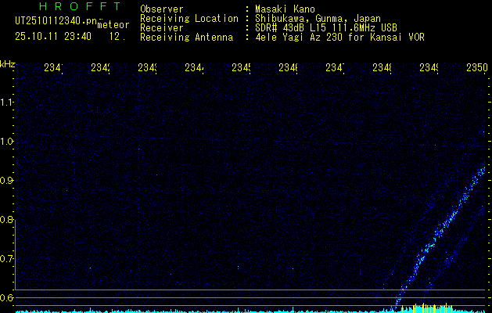Click the yellow signal-level bars at the bottom

coord(427,308)
